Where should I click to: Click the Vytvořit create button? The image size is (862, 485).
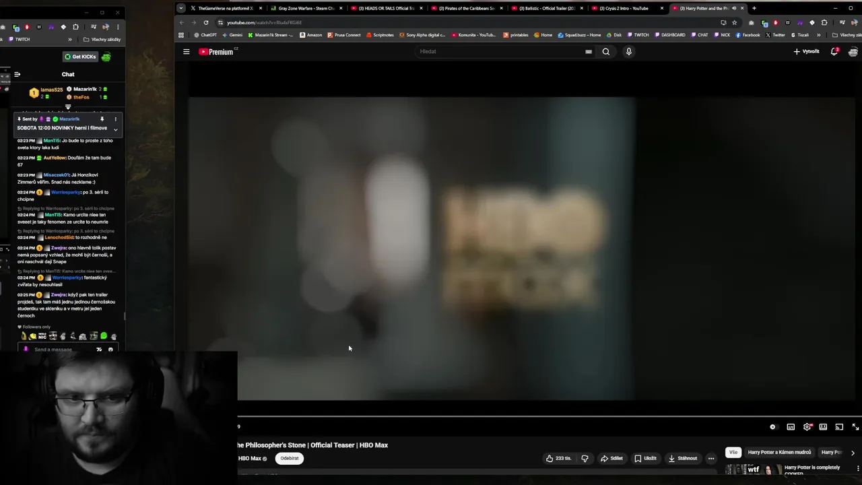806,51
